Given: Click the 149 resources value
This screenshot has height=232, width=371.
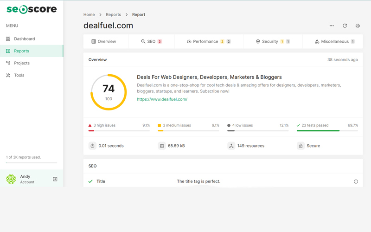Looking at the screenshot, I should coord(251,146).
